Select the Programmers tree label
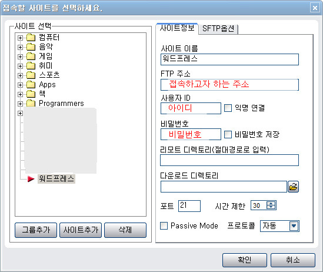The image size is (323, 272). (x=61, y=103)
